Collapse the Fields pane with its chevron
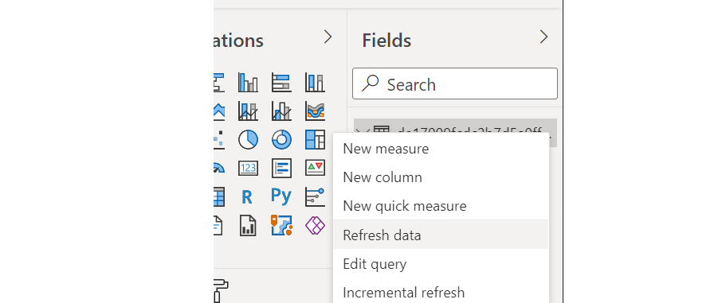 click(x=543, y=37)
